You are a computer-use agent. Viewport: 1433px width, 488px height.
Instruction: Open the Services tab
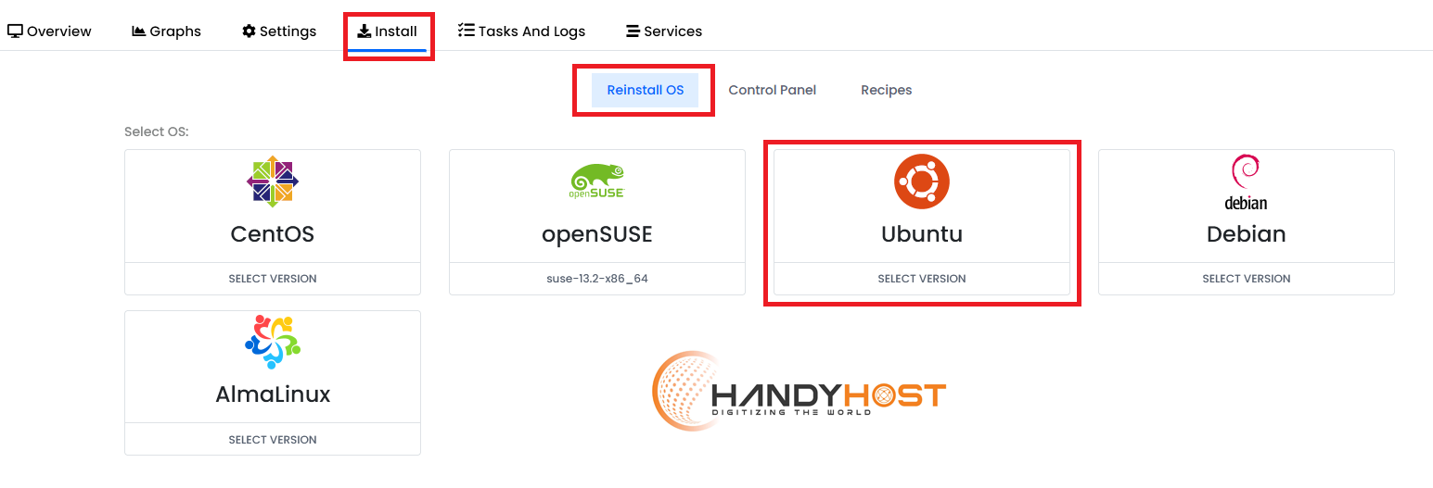click(x=664, y=31)
